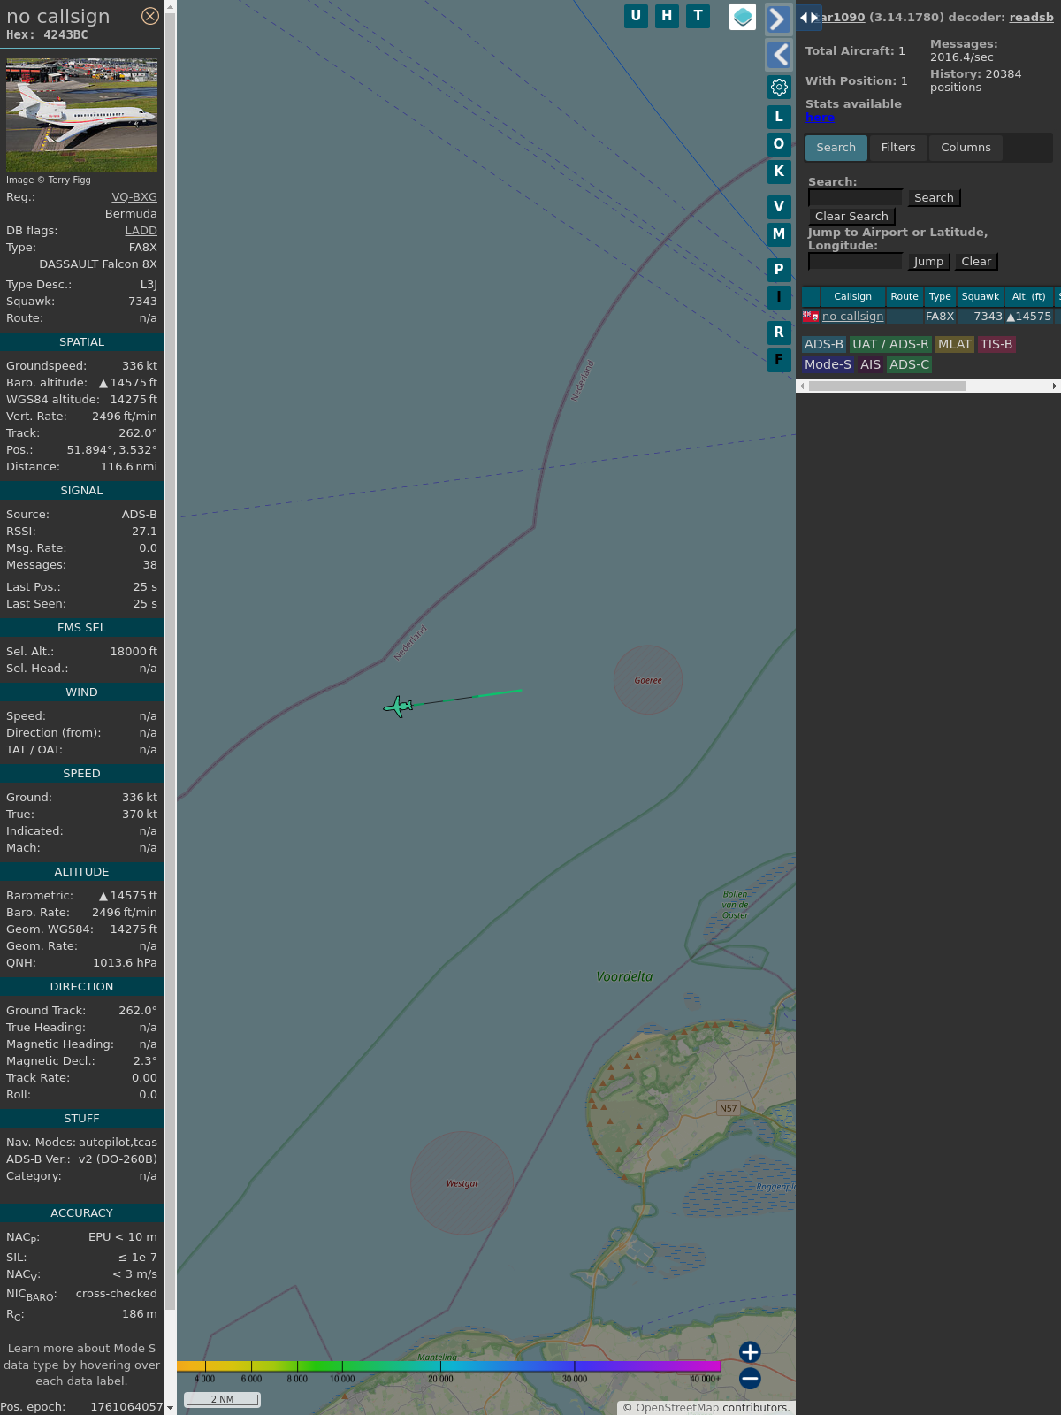Sort table by Squawk column
Screen dimensions: 1061x1415
pos(981,297)
